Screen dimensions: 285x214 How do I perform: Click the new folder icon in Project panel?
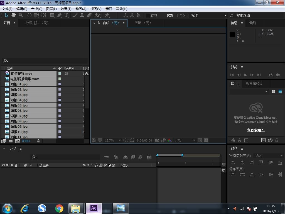click(11, 141)
